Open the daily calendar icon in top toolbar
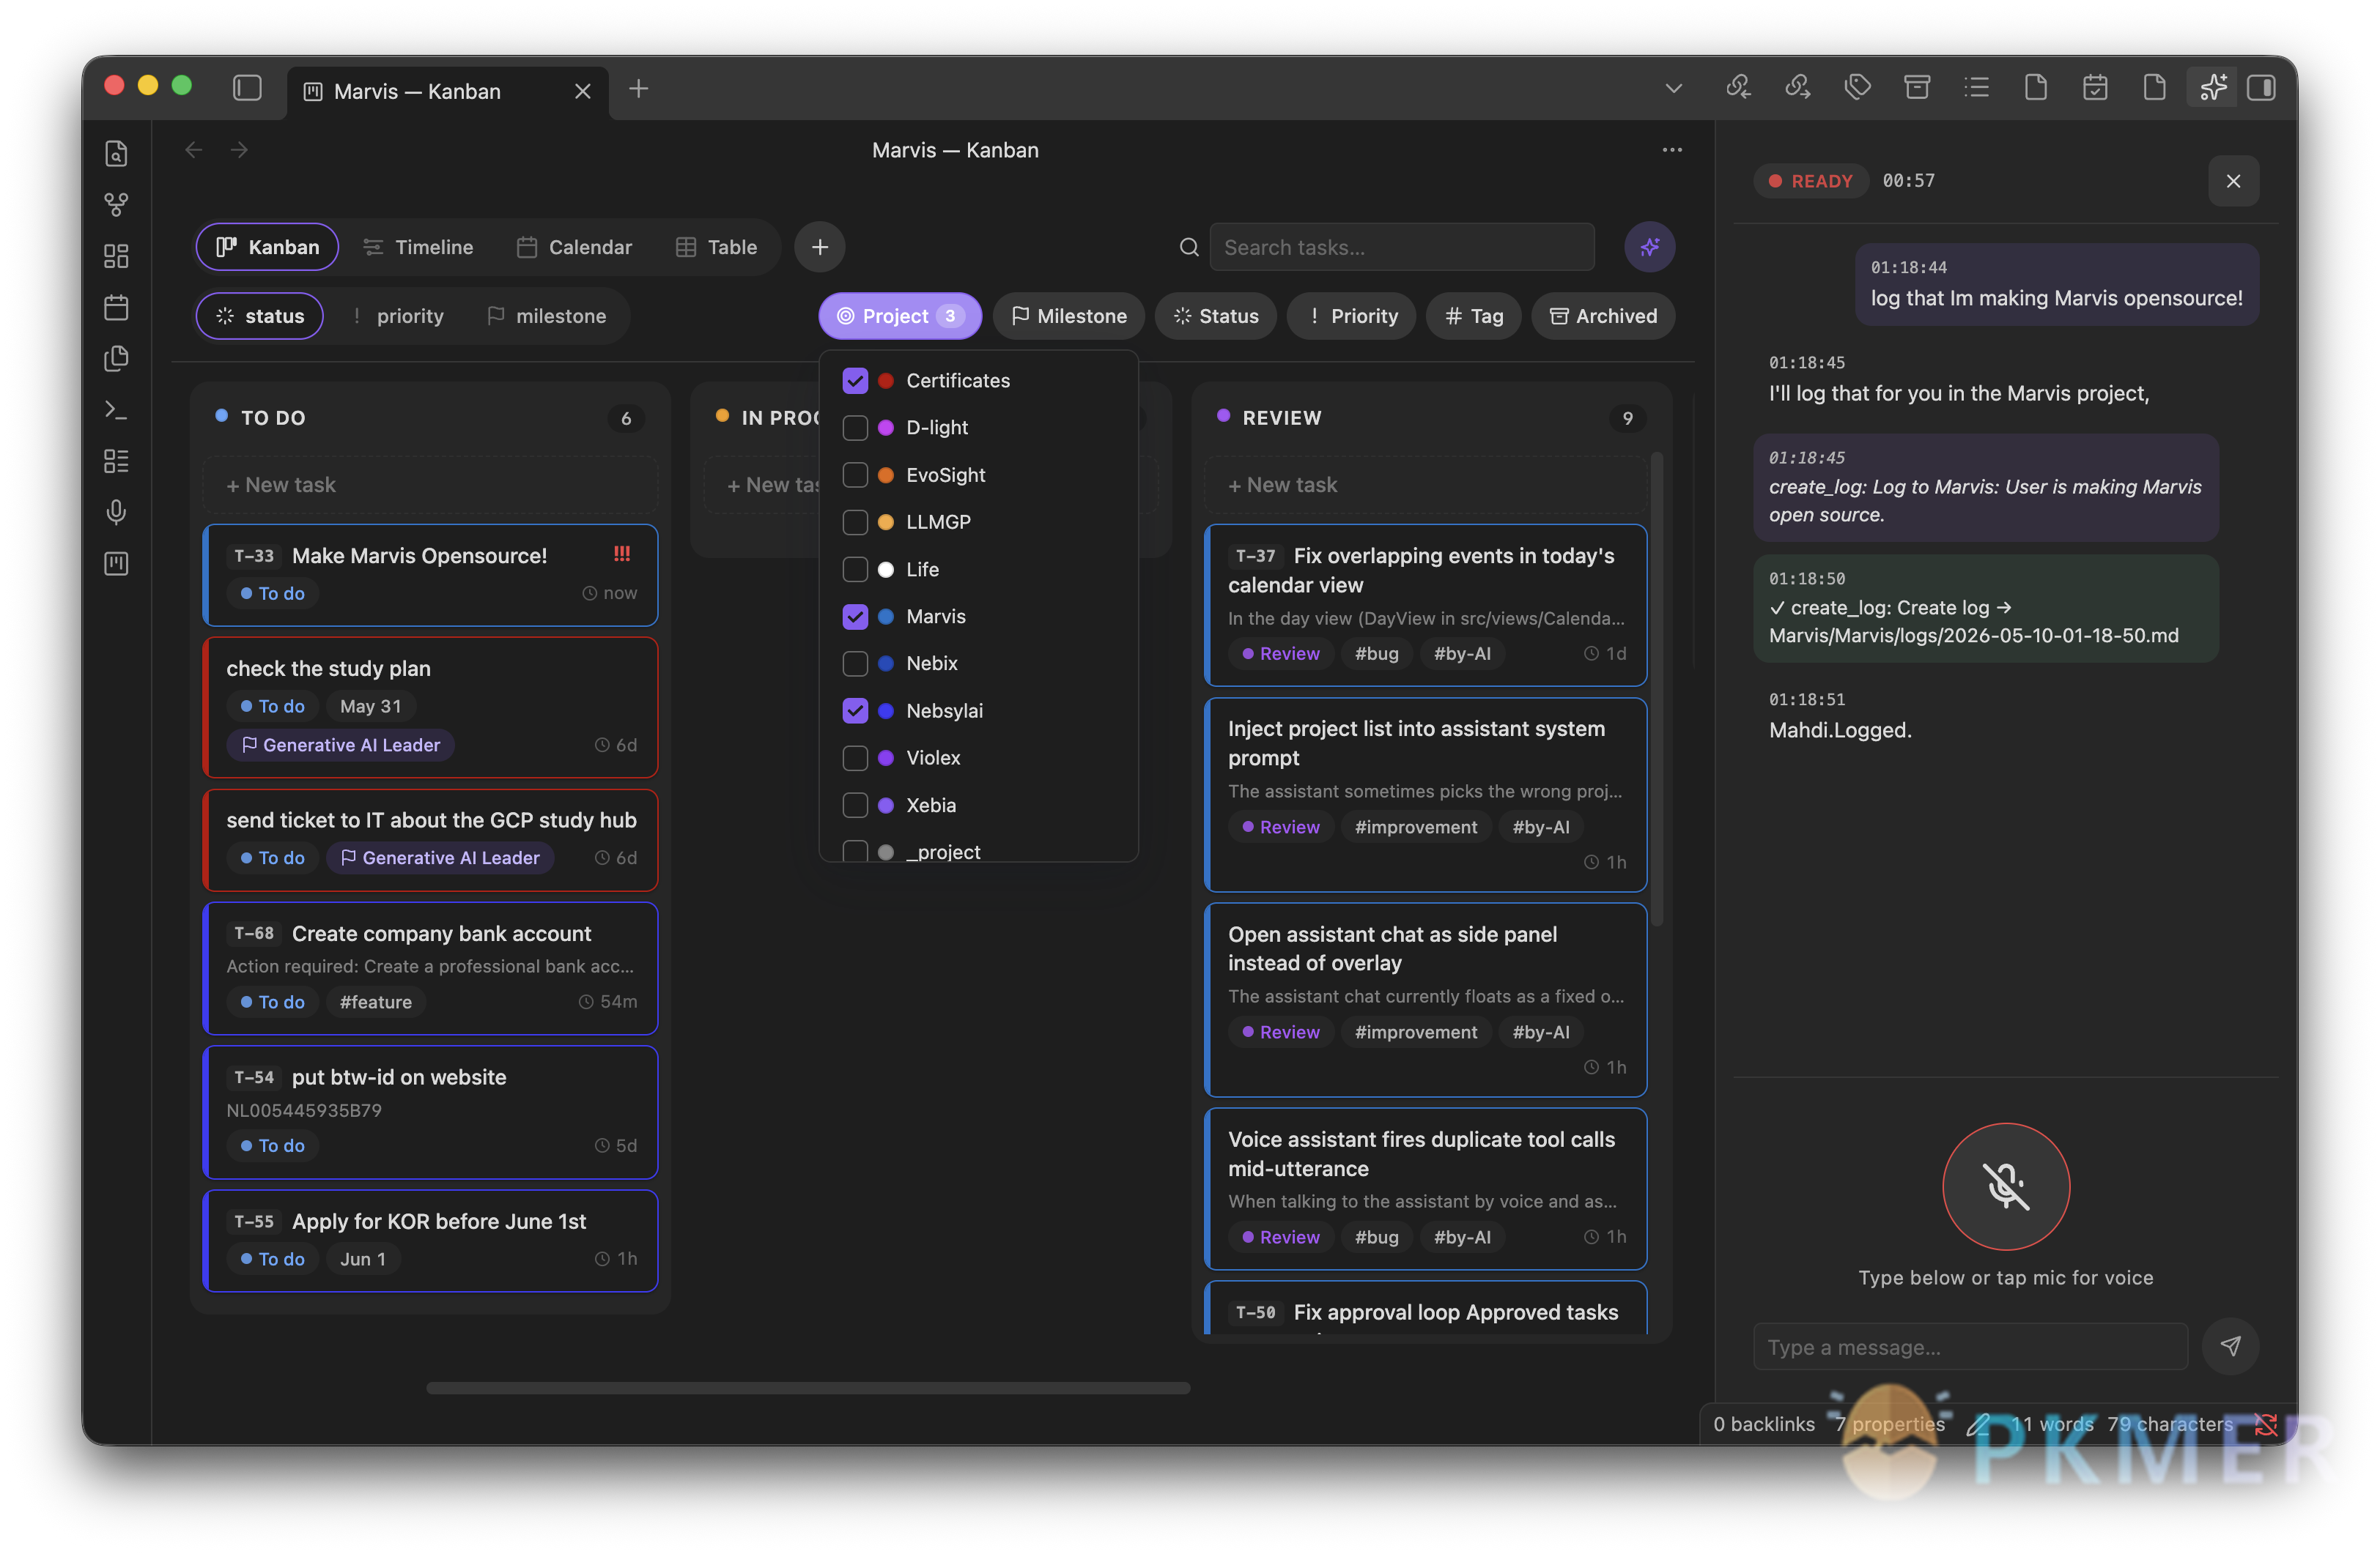This screenshot has width=2380, height=1554. (2095, 88)
